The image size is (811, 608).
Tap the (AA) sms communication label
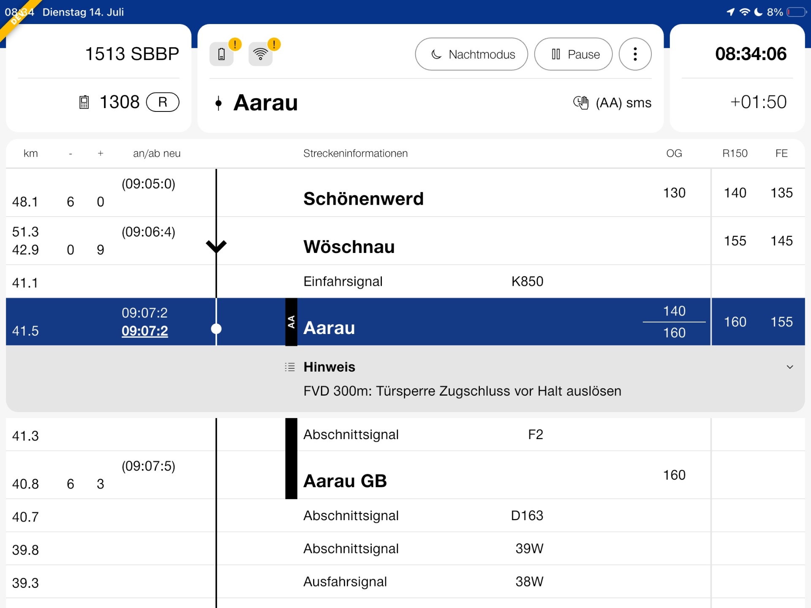[623, 103]
